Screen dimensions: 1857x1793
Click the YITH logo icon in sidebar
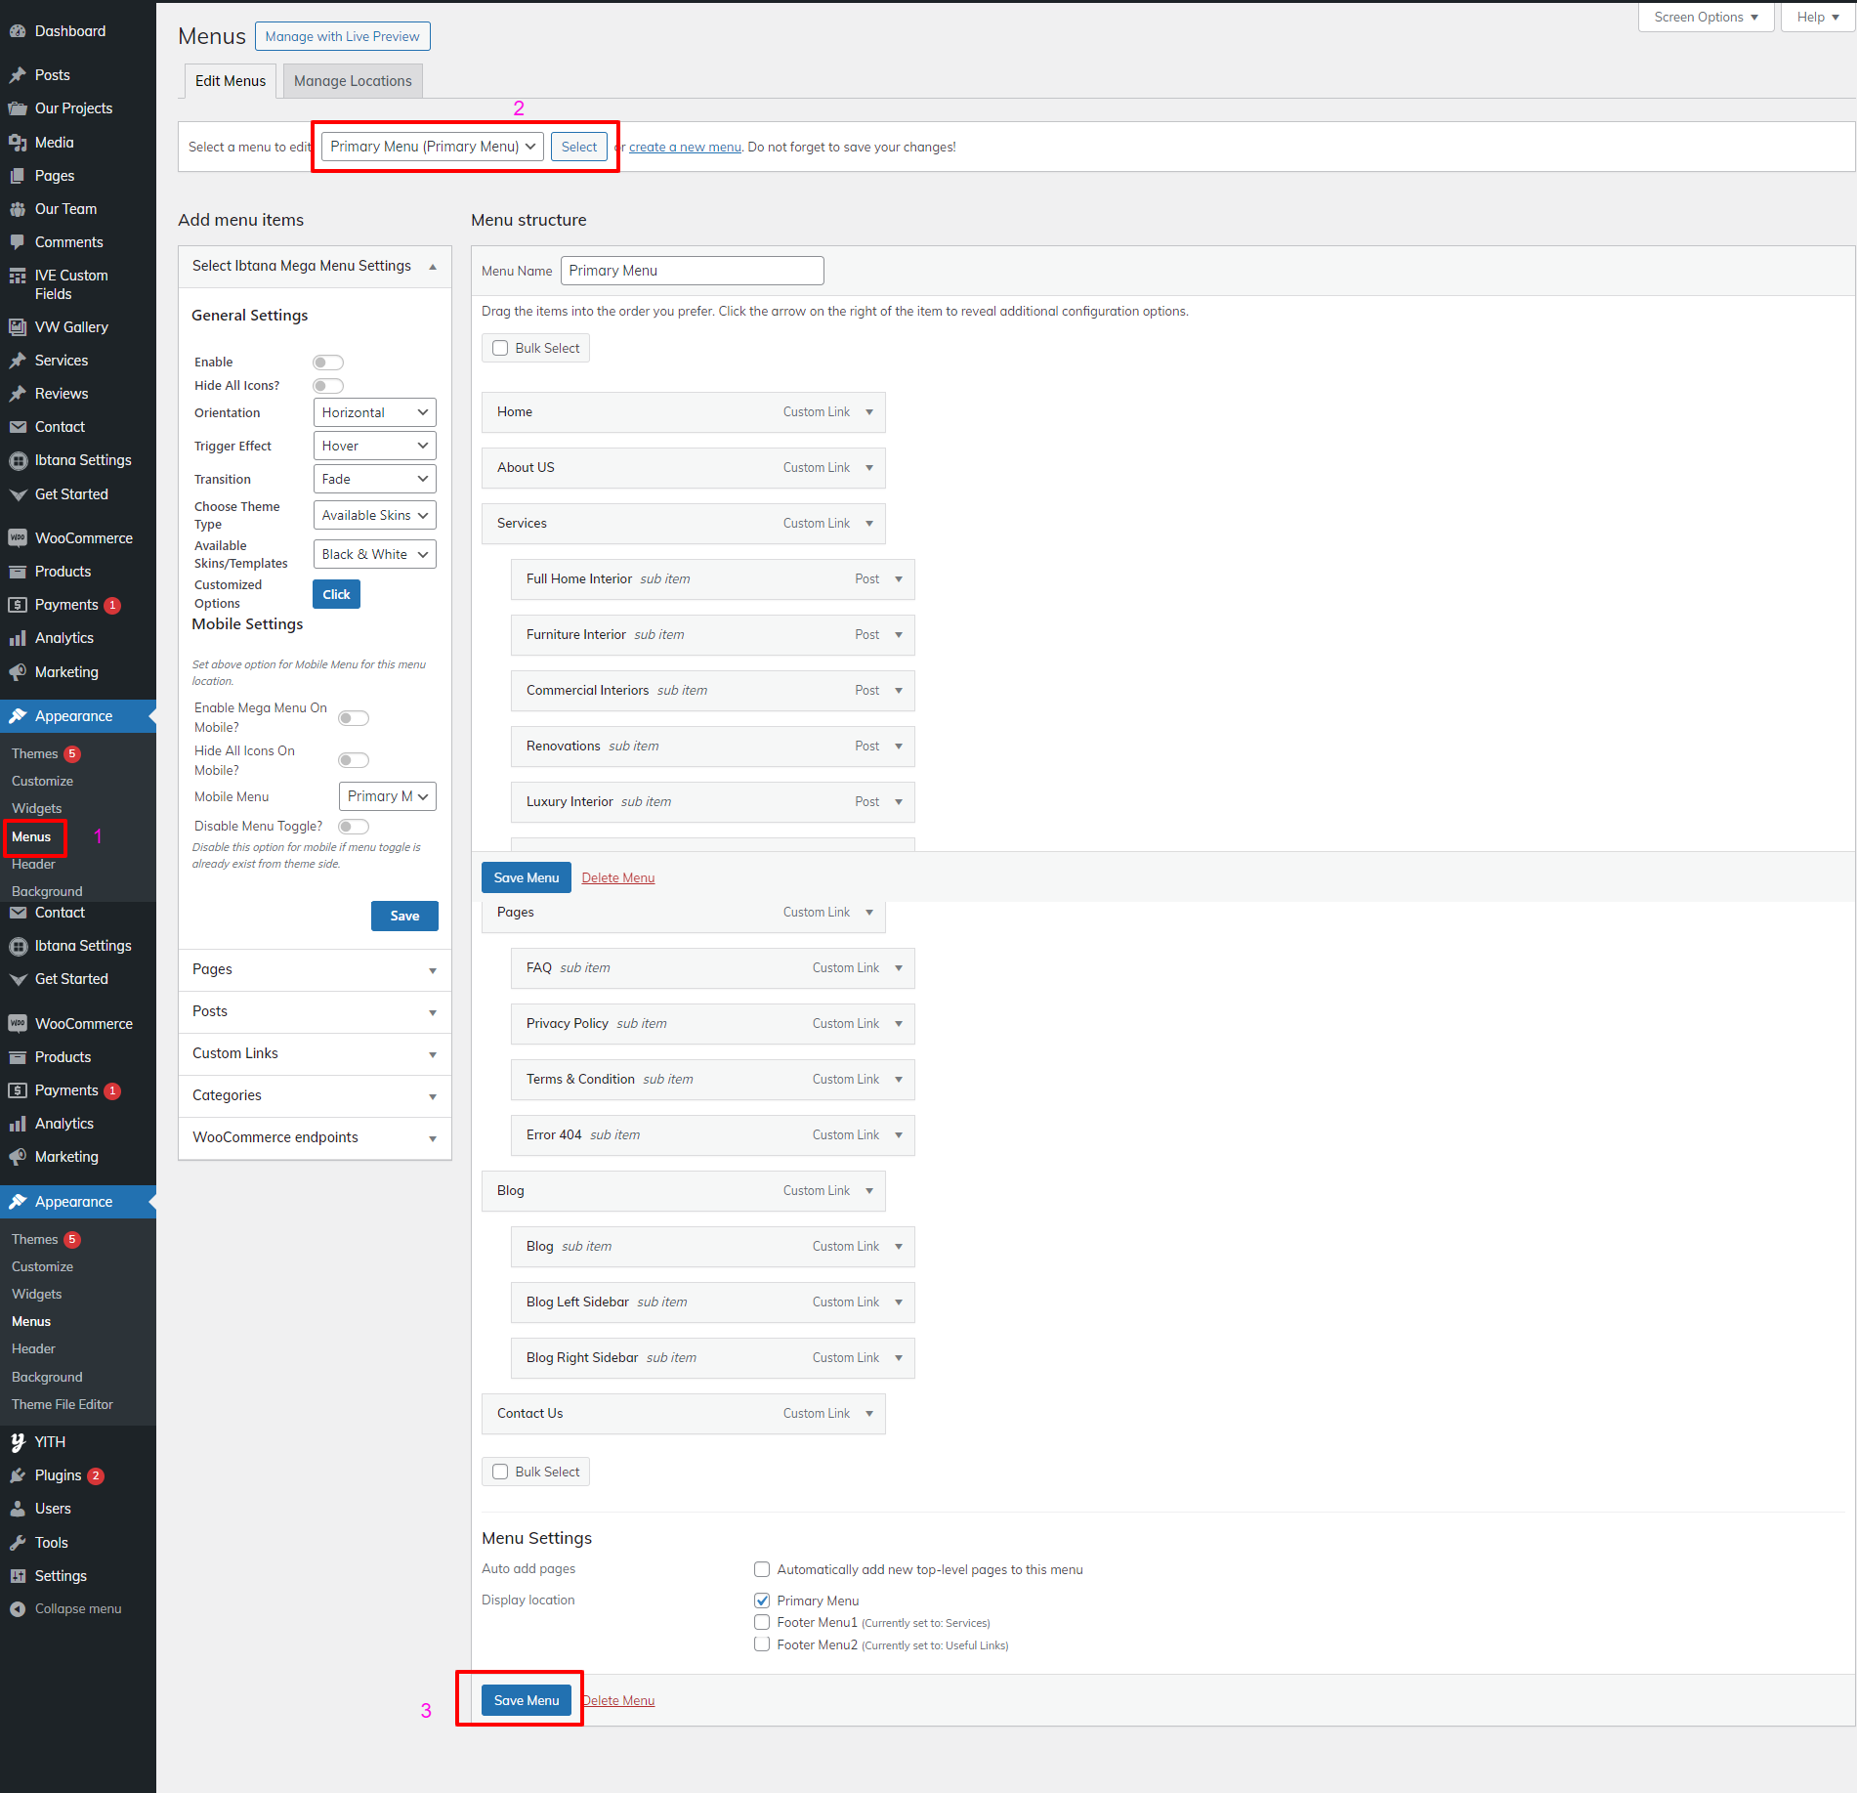click(x=18, y=1442)
